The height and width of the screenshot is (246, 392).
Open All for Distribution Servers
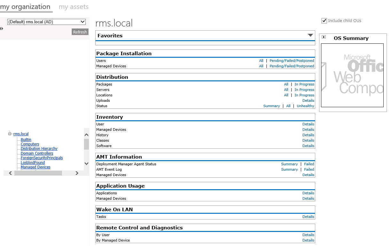coord(286,90)
